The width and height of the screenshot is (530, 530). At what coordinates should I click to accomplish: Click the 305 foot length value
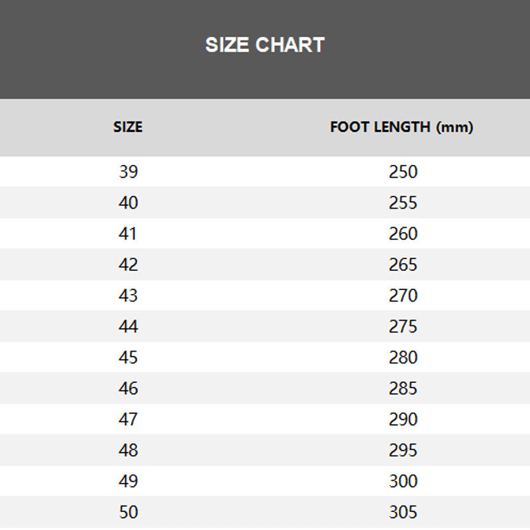403,512
